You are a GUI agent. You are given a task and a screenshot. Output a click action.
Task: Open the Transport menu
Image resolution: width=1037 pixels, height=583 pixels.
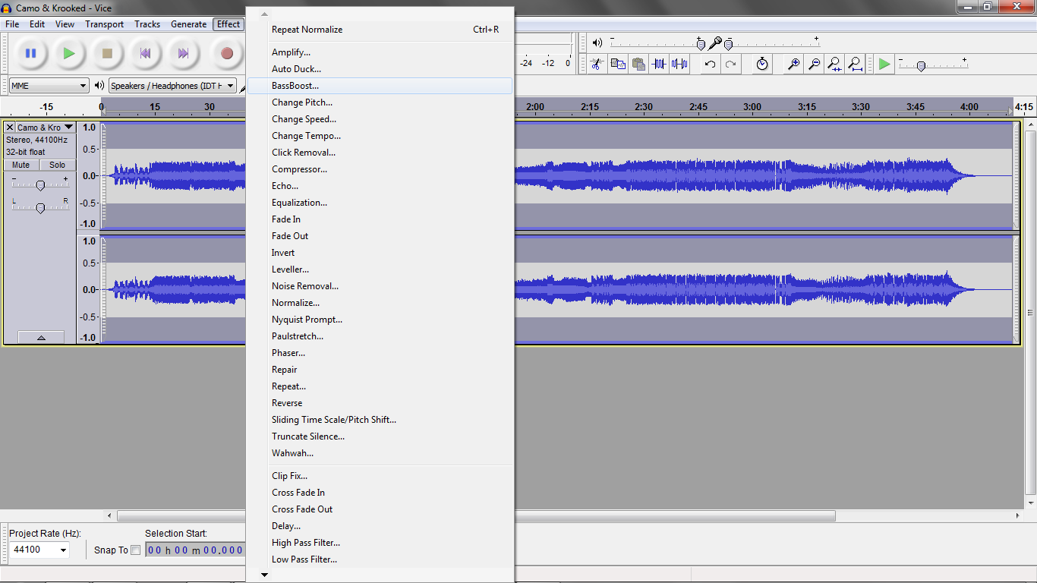(x=105, y=24)
